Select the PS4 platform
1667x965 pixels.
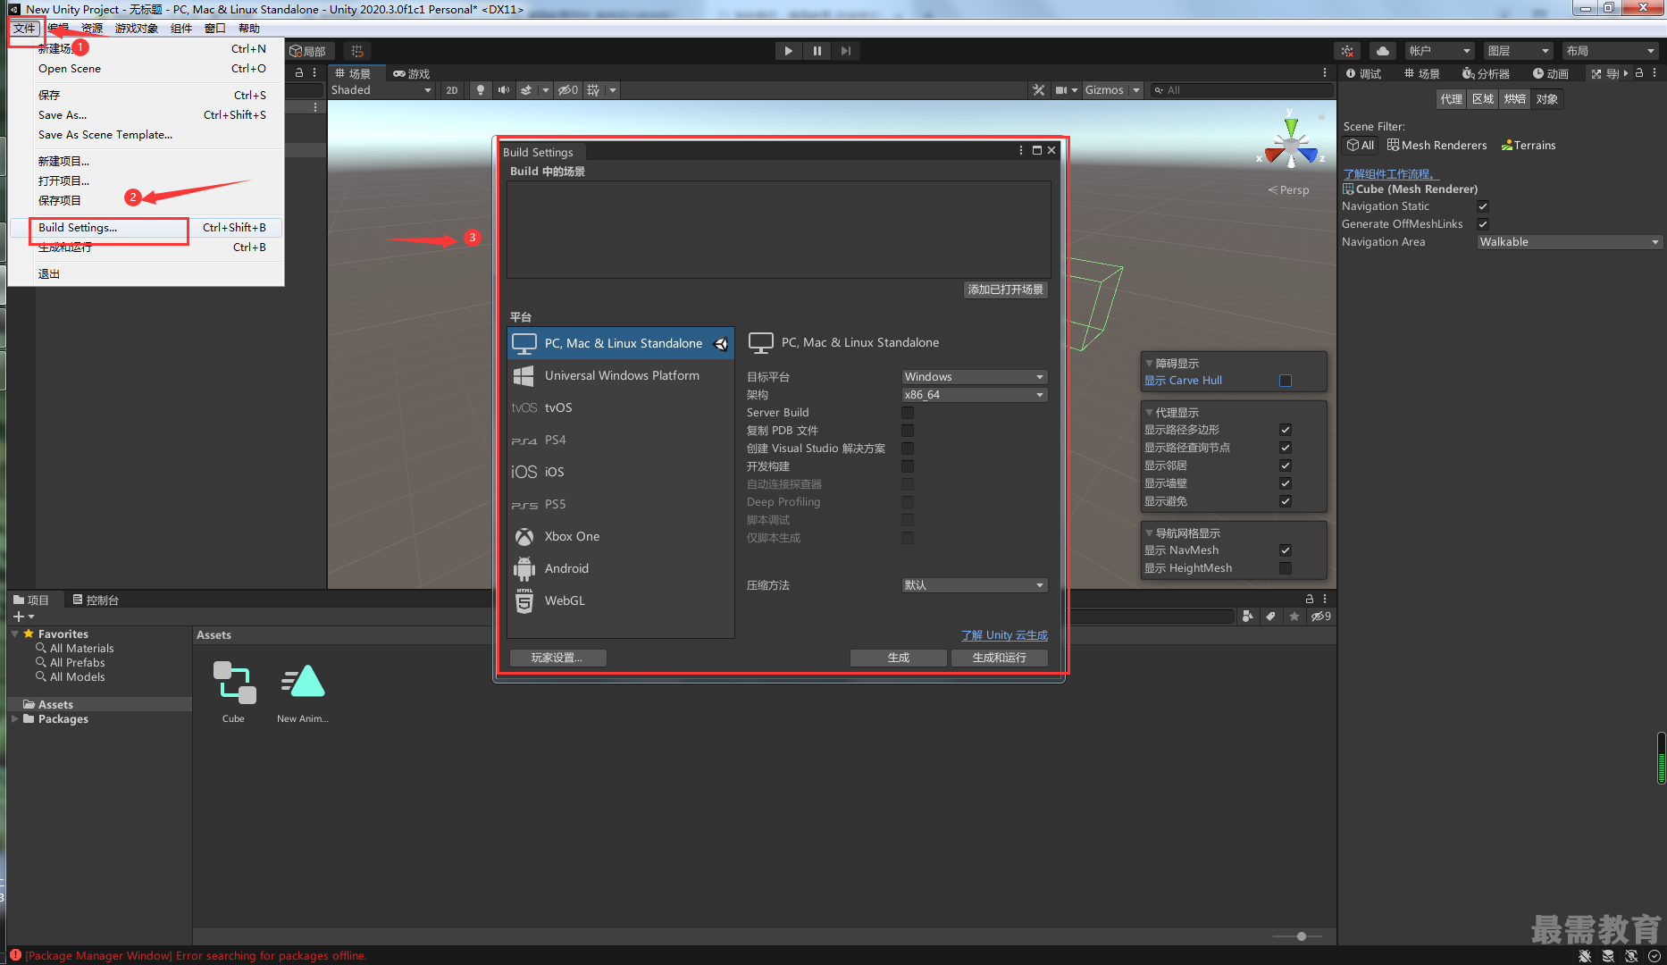coord(621,440)
